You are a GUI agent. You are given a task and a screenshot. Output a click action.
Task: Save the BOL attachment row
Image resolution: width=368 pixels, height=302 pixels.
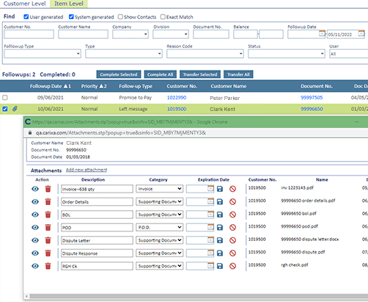click(x=220, y=215)
